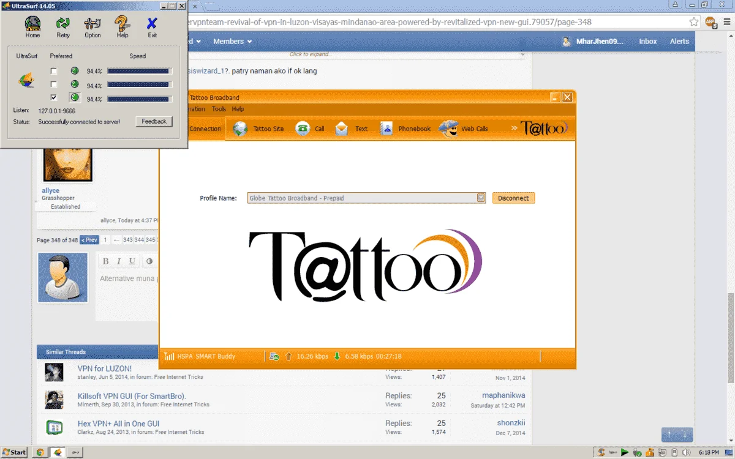Select the third green server indicator in UltraSurf
735x459 pixels.
pyautogui.click(x=75, y=97)
